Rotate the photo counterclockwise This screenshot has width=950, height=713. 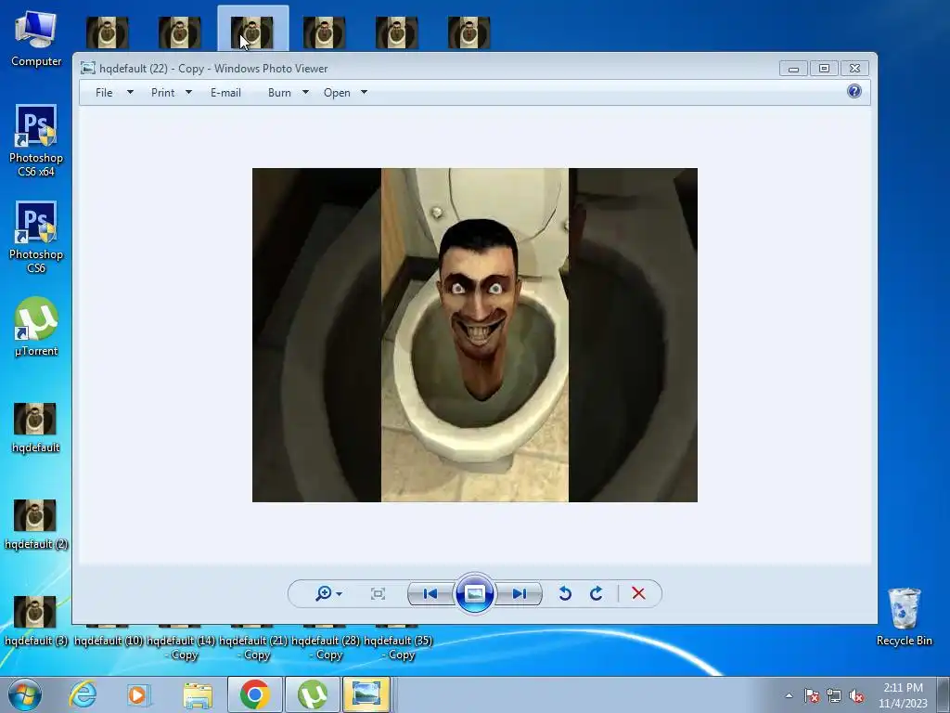tap(565, 593)
